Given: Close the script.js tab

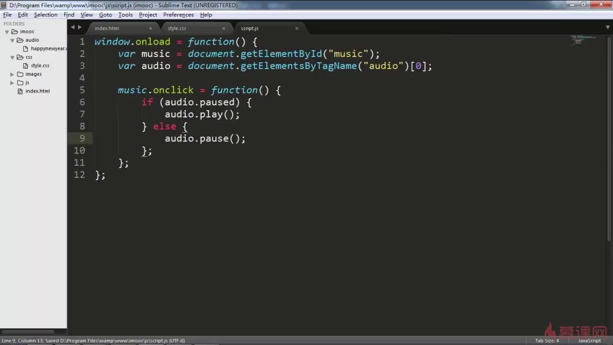Looking at the screenshot, I should 296,28.
